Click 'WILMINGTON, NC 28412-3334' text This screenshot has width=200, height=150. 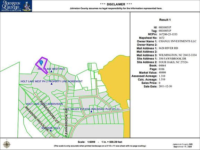click(178, 55)
